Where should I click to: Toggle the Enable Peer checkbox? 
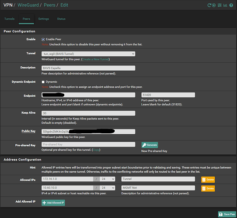click(43, 39)
